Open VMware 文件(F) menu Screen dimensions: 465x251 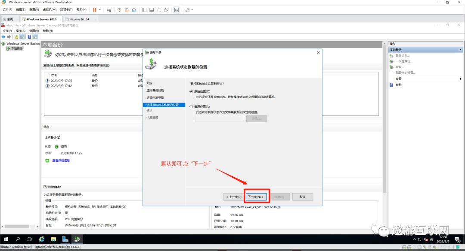pos(7,10)
